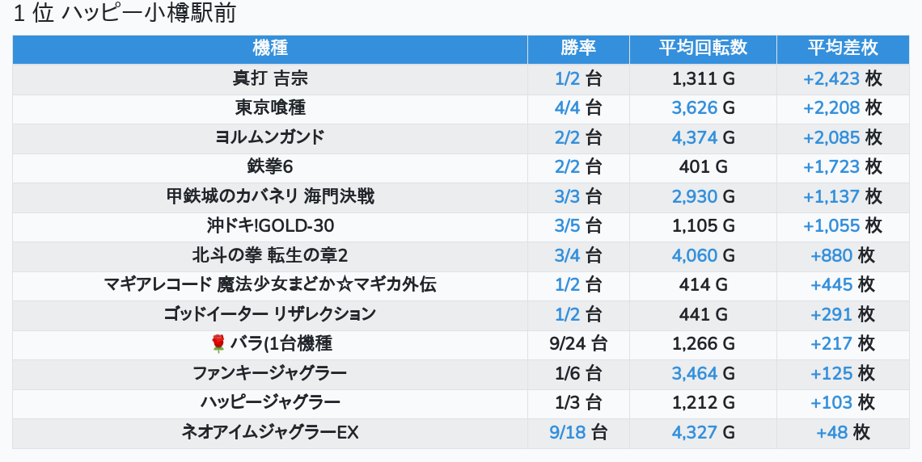This screenshot has height=462, width=922.
Task: Select 東京喰種 machine name
Action: (x=270, y=108)
